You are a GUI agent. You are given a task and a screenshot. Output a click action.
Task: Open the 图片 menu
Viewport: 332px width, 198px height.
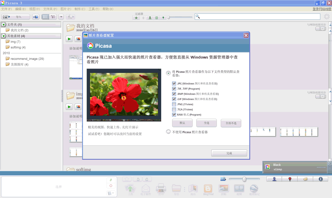click(66, 9)
